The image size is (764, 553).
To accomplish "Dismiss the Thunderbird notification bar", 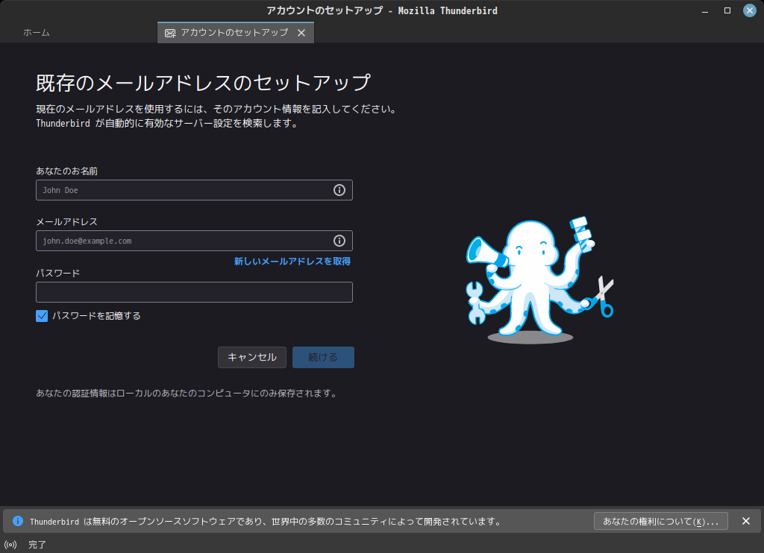I will point(746,521).
